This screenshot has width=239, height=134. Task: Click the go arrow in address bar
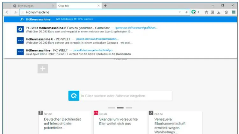click(x=186, y=12)
